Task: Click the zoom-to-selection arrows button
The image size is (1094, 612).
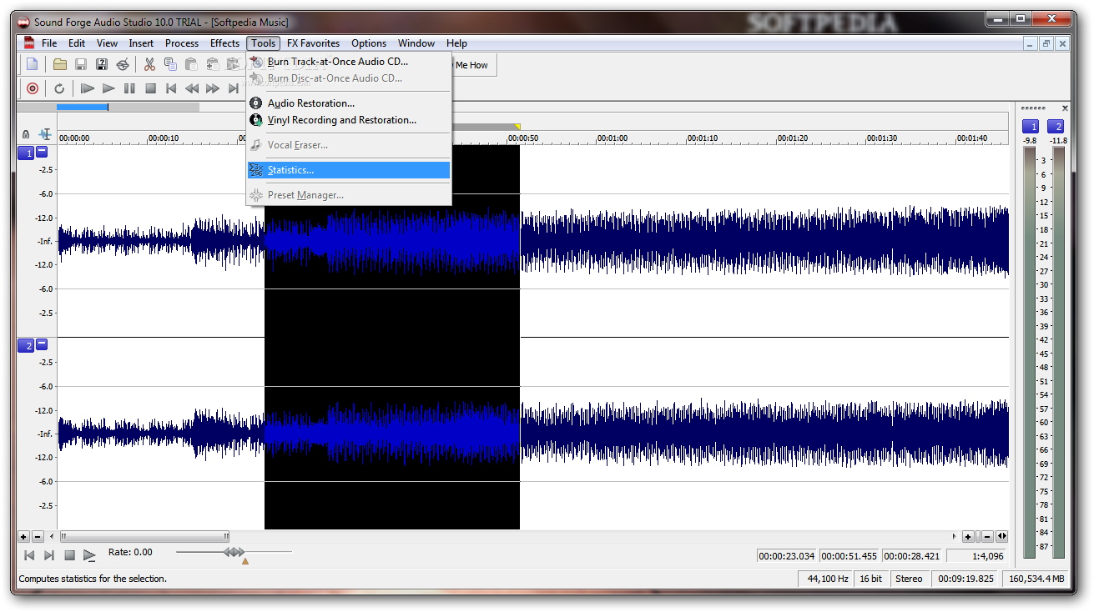Action: (x=1002, y=537)
